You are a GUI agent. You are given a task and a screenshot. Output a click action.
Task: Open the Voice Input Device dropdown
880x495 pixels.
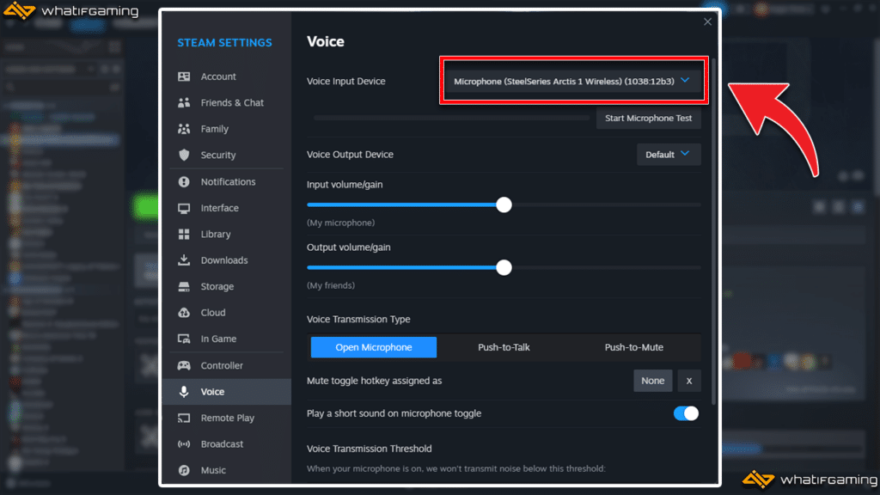point(572,82)
